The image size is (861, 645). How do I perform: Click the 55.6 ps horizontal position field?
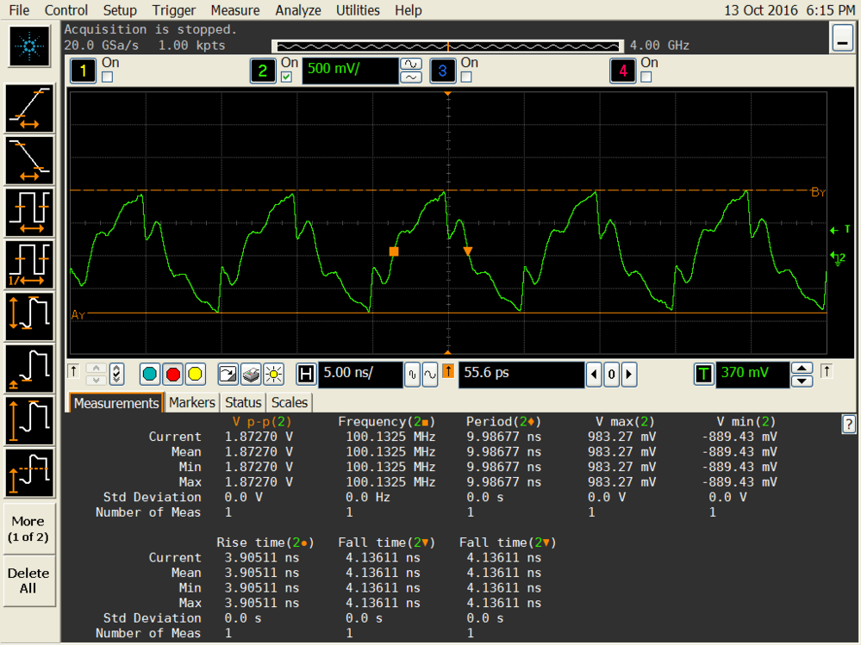point(521,374)
